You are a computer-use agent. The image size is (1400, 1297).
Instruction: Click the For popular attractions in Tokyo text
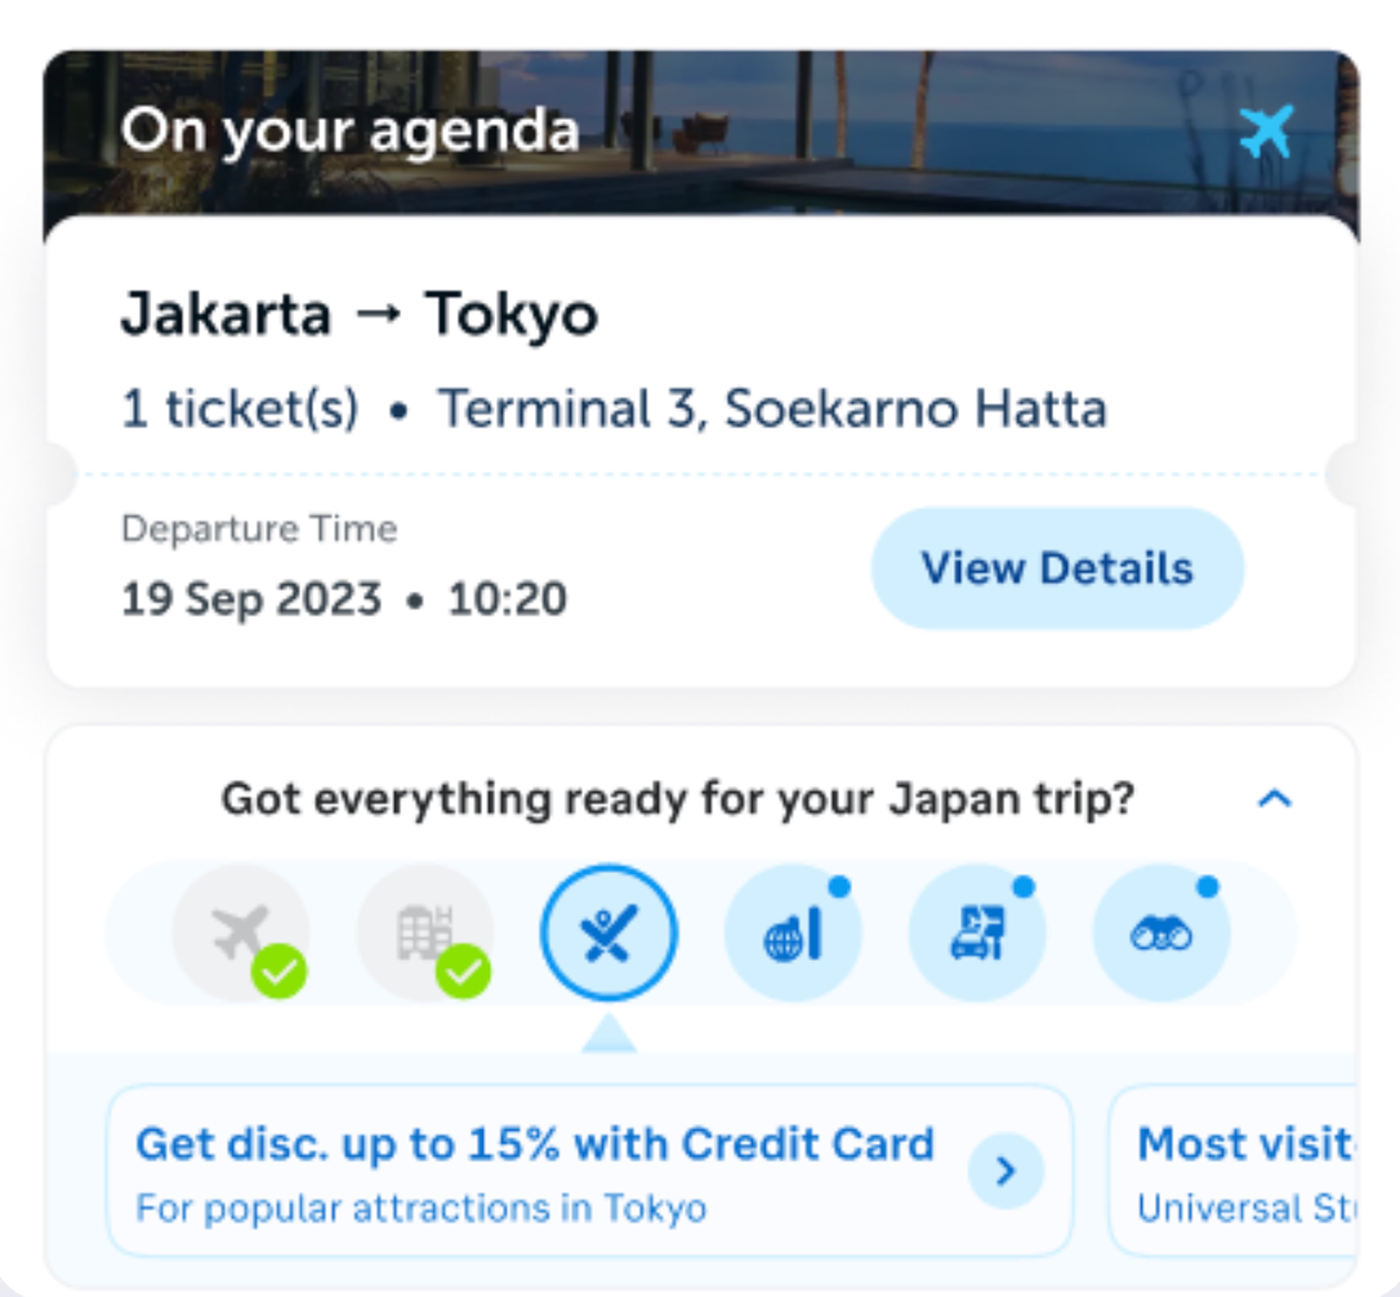click(421, 1208)
